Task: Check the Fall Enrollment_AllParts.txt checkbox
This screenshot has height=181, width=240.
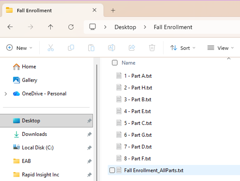Action: (112, 170)
